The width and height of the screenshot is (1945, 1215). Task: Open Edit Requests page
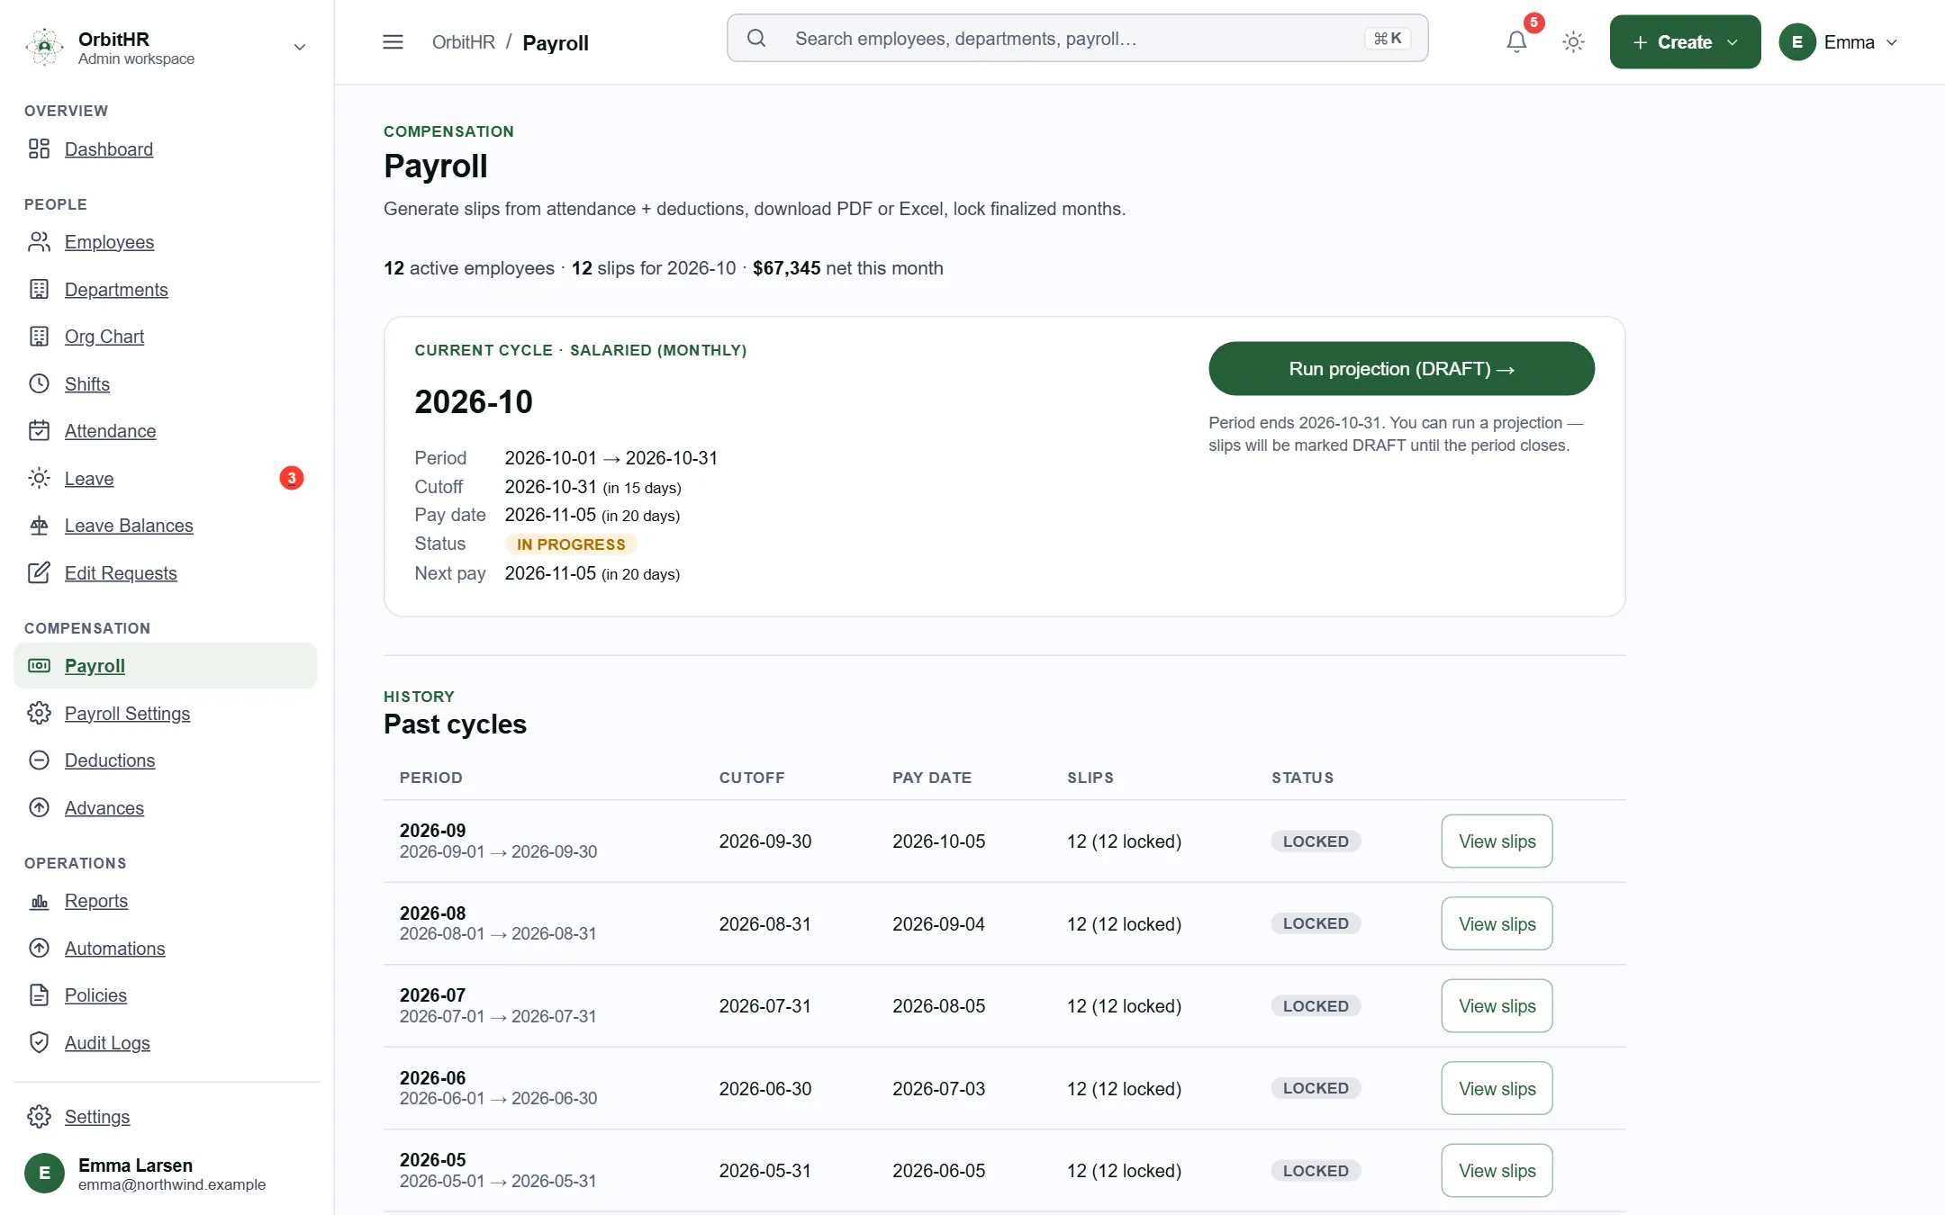click(x=121, y=572)
